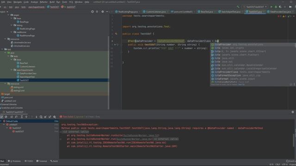The width and height of the screenshot is (296, 166).
Task: Collapse the pages folder in project tree
Action: coord(8,15)
